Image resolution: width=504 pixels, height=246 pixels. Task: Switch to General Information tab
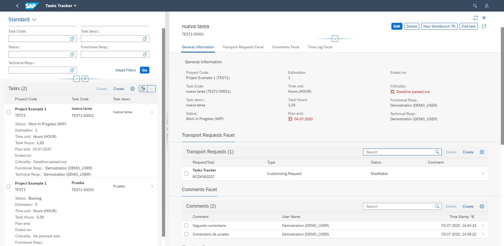coord(198,47)
